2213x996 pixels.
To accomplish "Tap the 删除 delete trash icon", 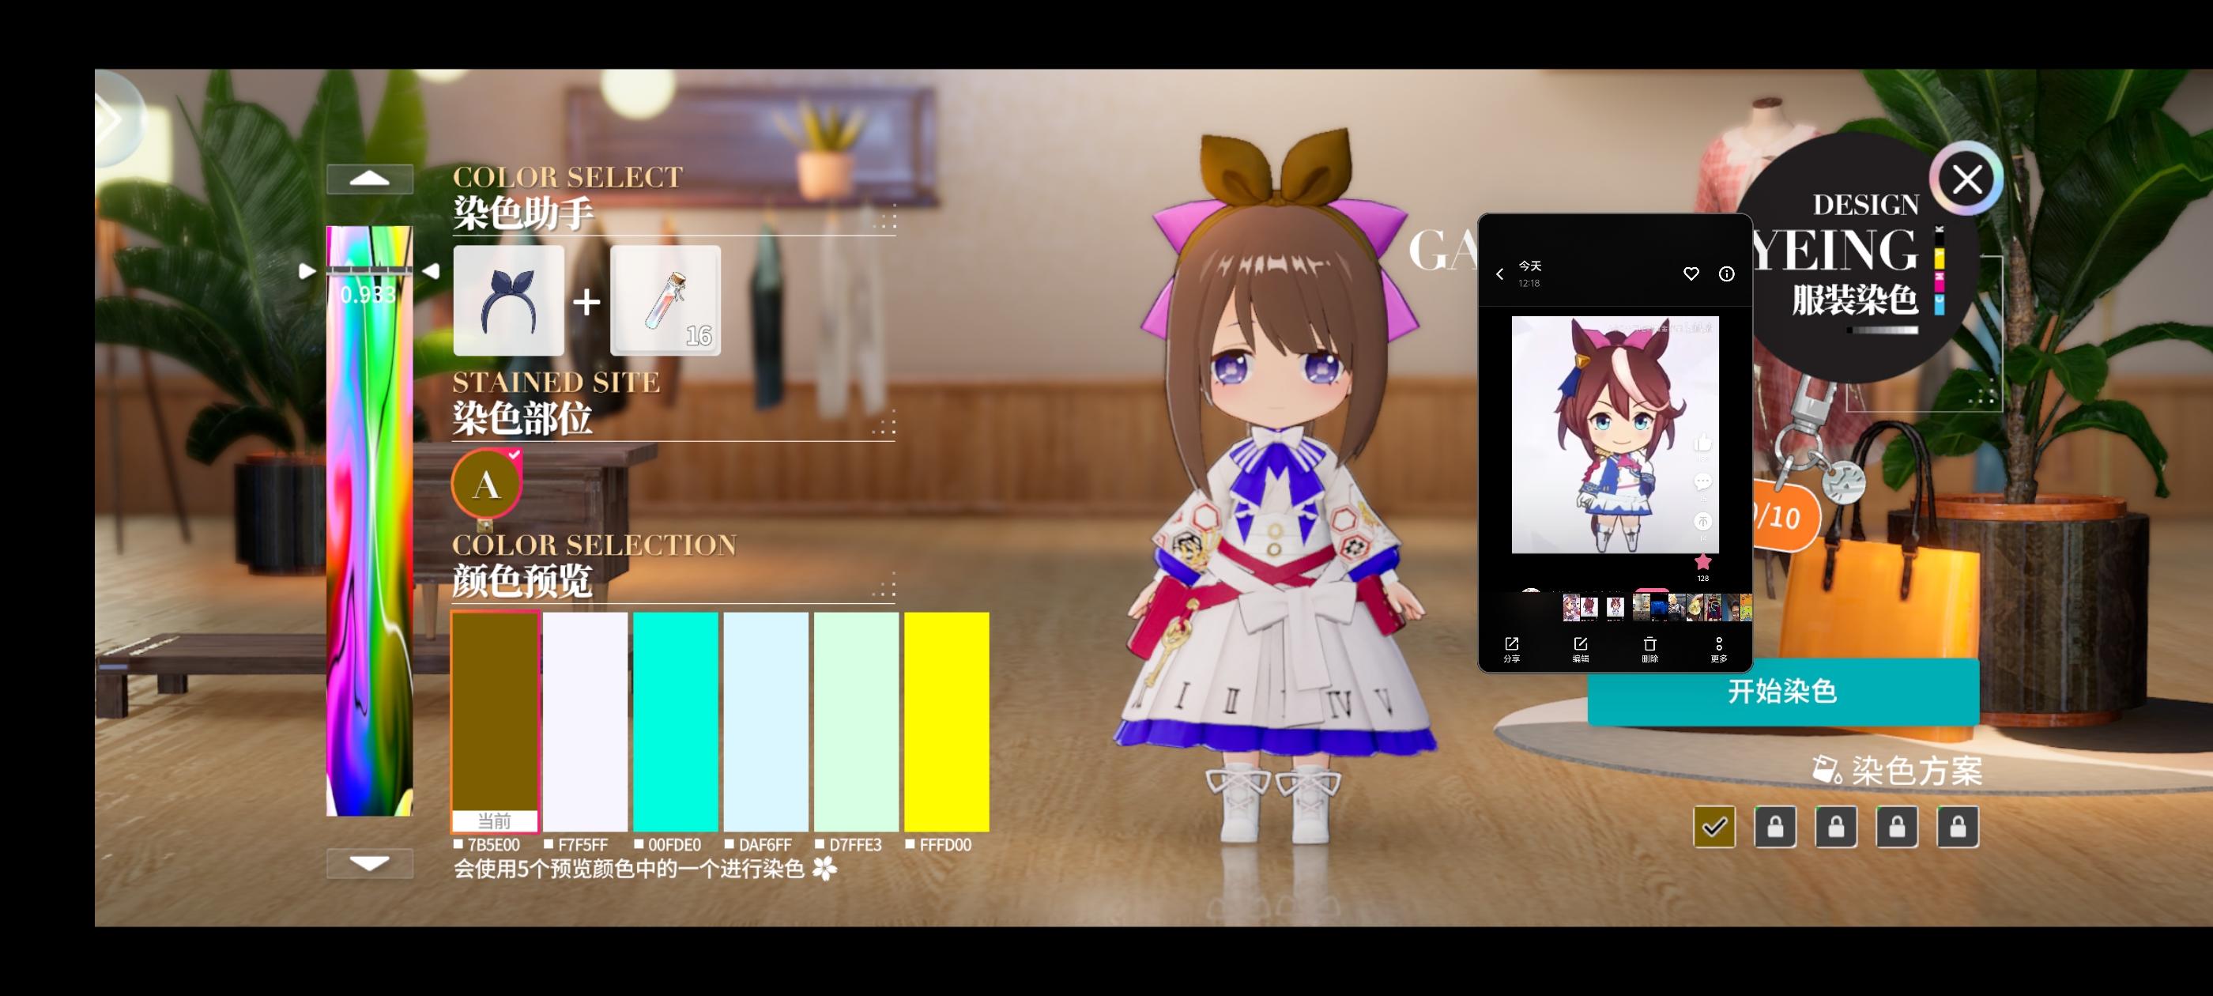I will coord(1649,648).
